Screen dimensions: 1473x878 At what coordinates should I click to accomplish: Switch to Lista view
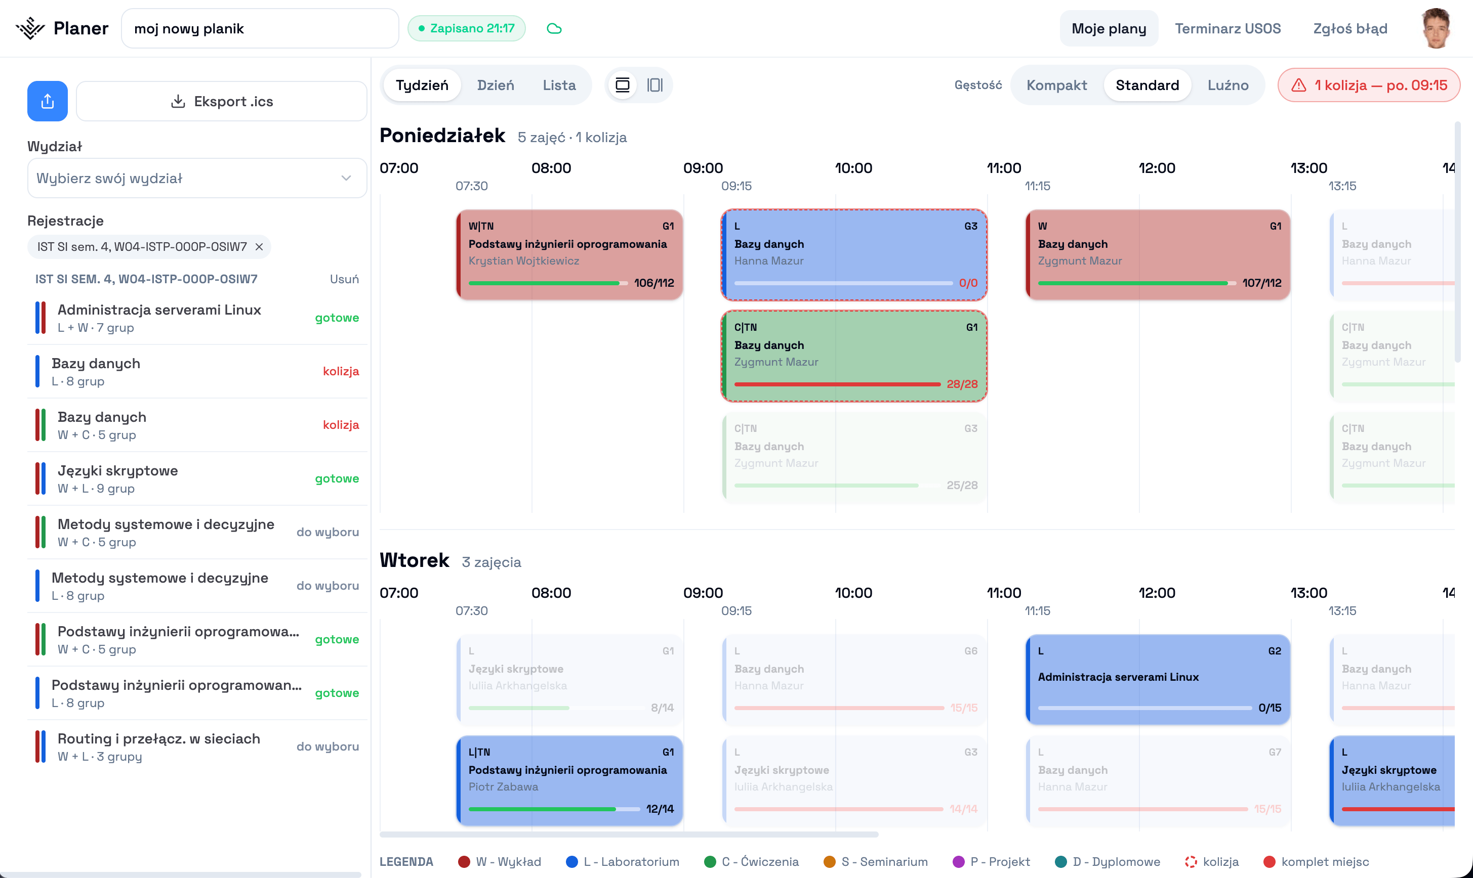pos(559,85)
